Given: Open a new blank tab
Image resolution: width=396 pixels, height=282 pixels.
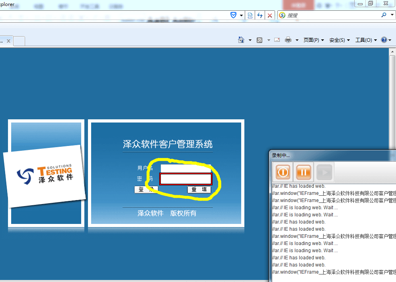Looking at the screenshot, I should [x=19, y=41].
